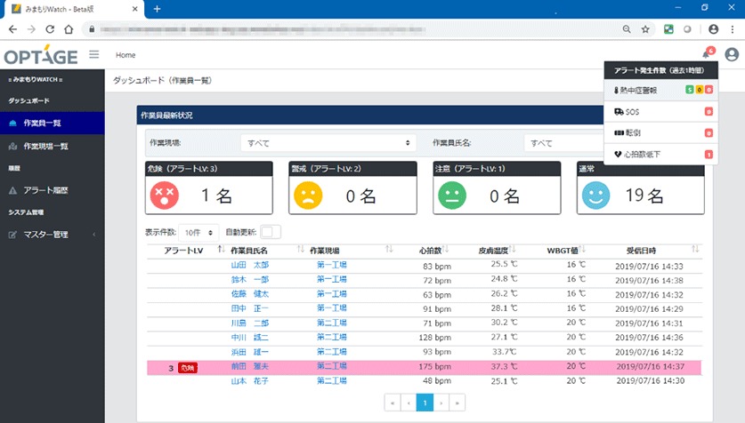Toggle the 自動更新 auto-refresh checkbox

(270, 232)
